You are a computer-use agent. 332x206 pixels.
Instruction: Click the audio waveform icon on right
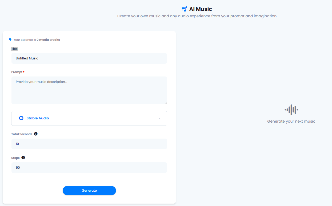[x=291, y=110]
